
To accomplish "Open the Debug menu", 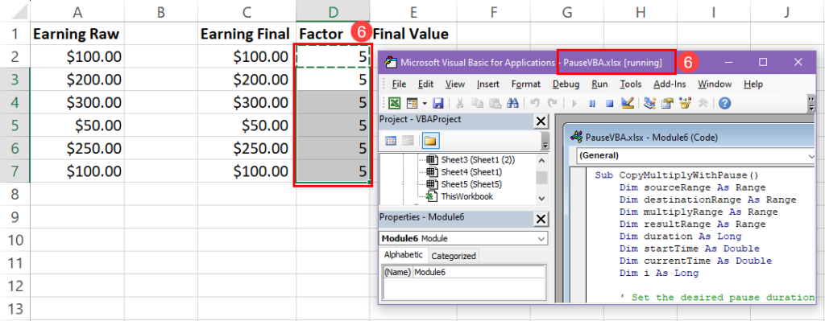I will click(x=566, y=84).
